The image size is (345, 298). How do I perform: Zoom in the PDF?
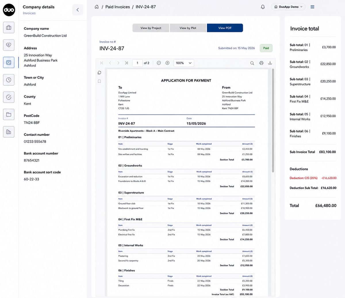[167, 63]
